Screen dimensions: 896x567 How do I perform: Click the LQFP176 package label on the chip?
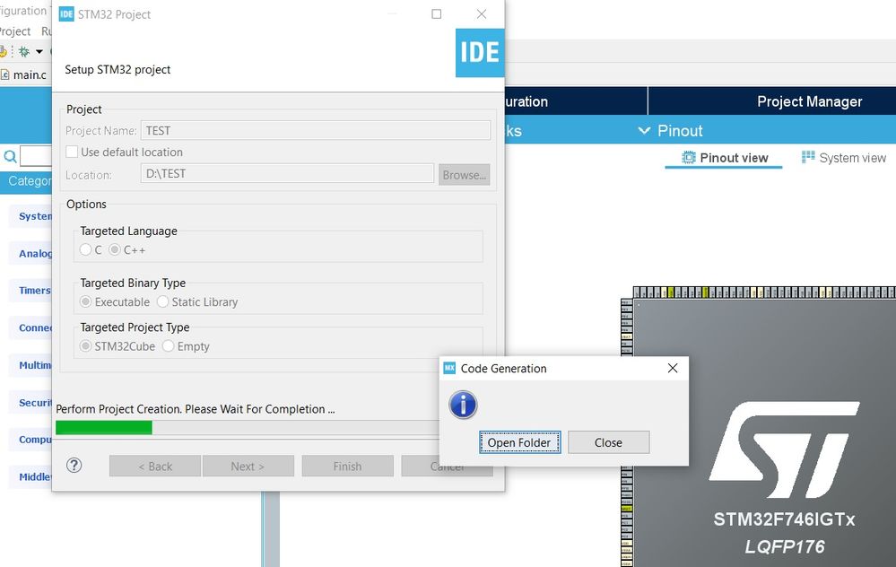point(785,546)
